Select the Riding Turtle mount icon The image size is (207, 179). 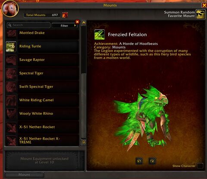pyautogui.click(x=11, y=47)
